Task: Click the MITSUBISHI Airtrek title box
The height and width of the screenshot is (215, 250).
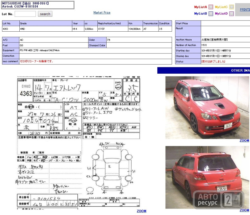Action: (x=38, y=5)
